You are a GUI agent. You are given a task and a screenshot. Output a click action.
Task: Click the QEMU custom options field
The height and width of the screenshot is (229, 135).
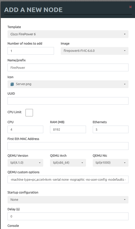click(x=68, y=179)
